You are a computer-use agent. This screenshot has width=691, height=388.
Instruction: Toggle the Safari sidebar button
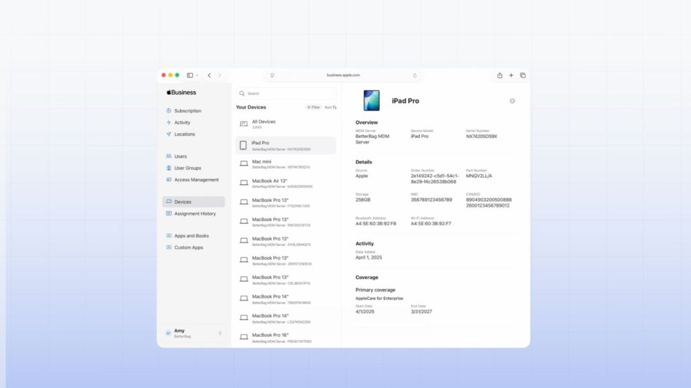tap(190, 75)
